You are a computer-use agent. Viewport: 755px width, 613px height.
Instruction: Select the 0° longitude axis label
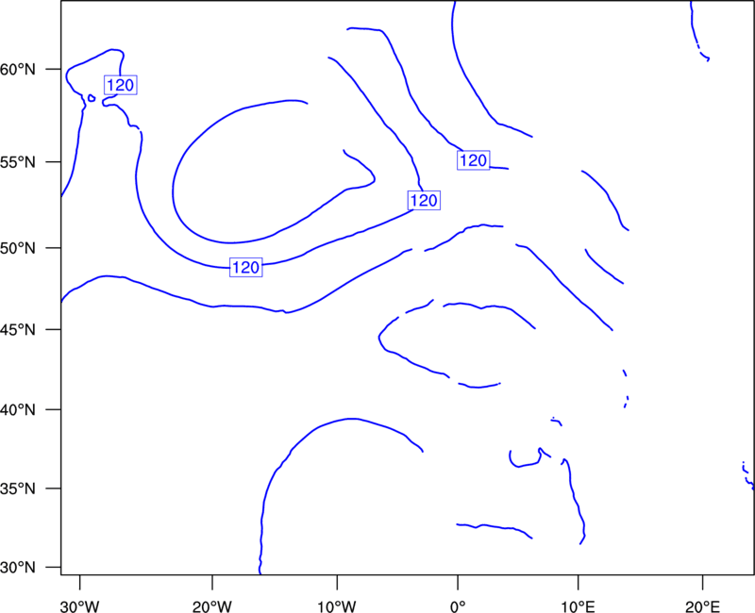tap(458, 606)
